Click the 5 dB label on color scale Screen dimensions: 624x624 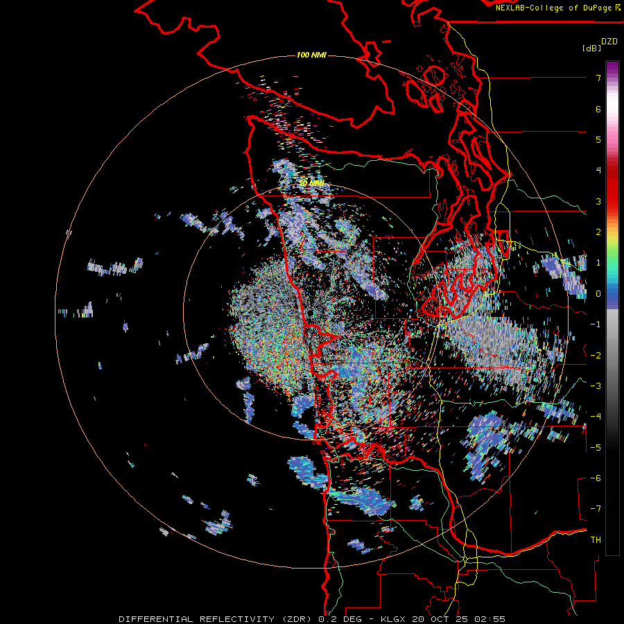click(x=598, y=139)
